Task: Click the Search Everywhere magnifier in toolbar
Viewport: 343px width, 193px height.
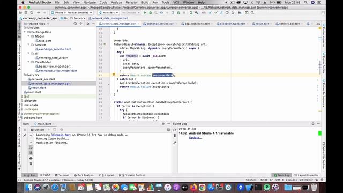Action: point(252,13)
